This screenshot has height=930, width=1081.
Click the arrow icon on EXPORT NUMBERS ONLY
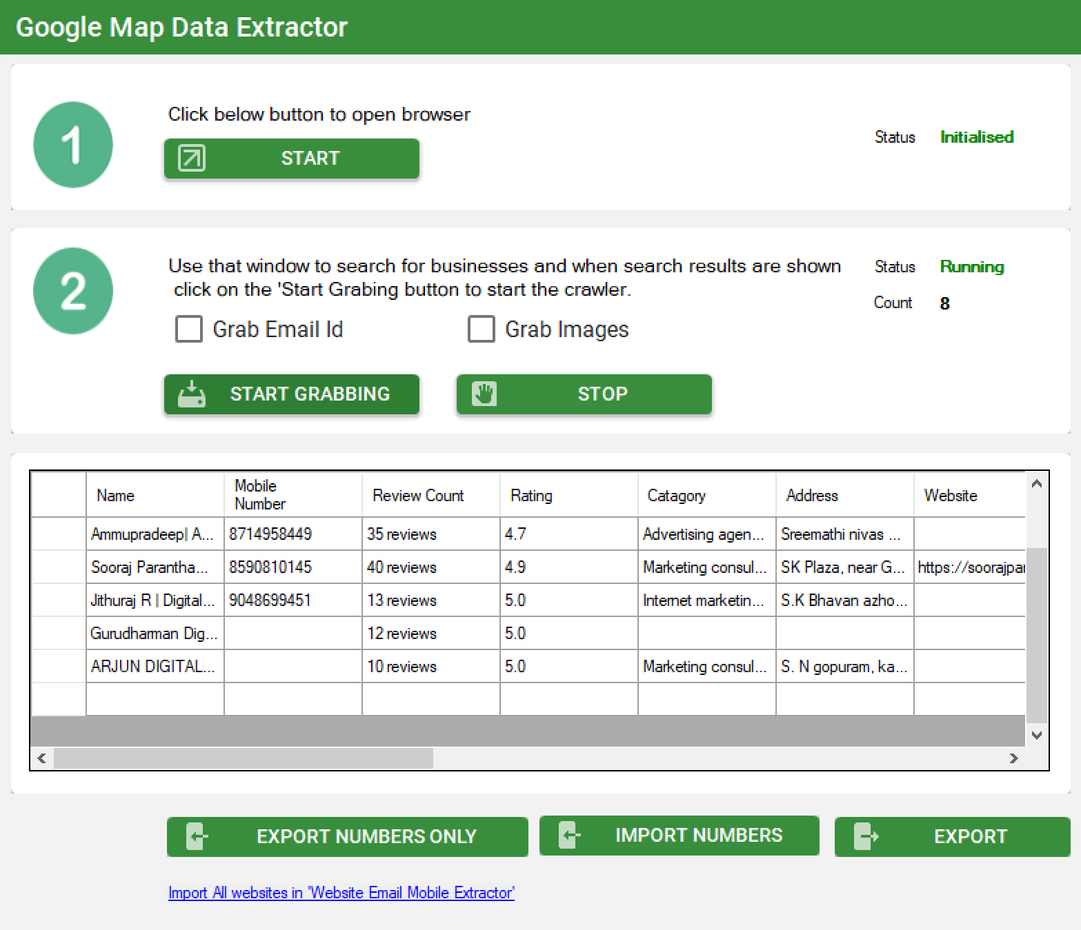tap(197, 836)
